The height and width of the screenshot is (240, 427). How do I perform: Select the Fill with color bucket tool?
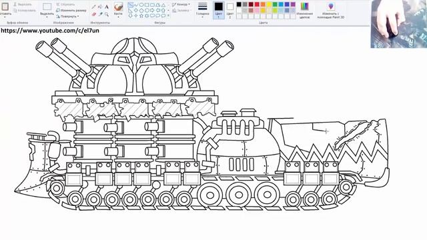pos(100,7)
